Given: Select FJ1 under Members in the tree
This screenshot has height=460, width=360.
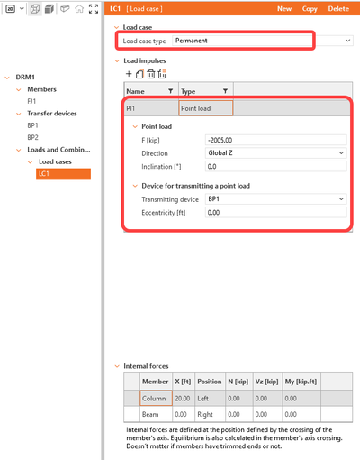Looking at the screenshot, I should tap(31, 101).
